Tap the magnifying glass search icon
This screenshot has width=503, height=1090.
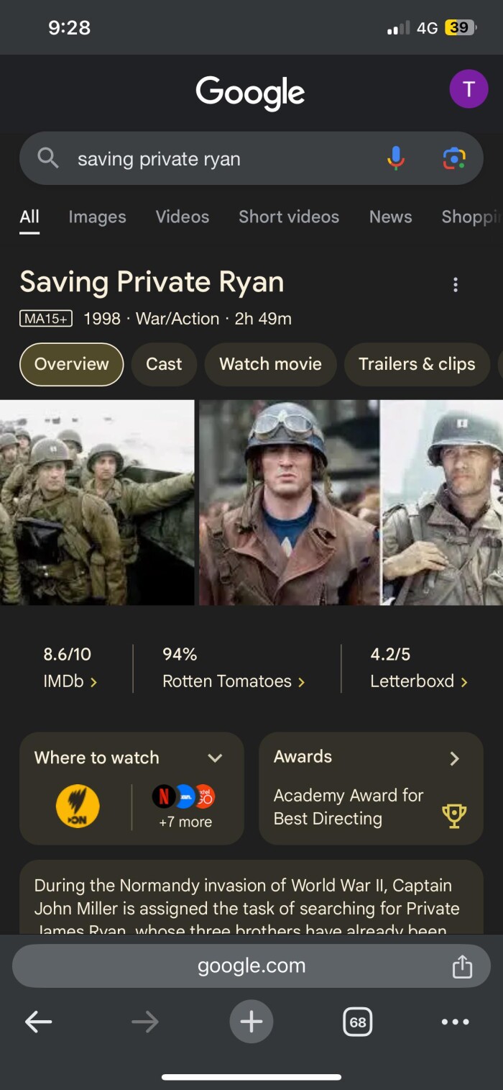(48, 158)
